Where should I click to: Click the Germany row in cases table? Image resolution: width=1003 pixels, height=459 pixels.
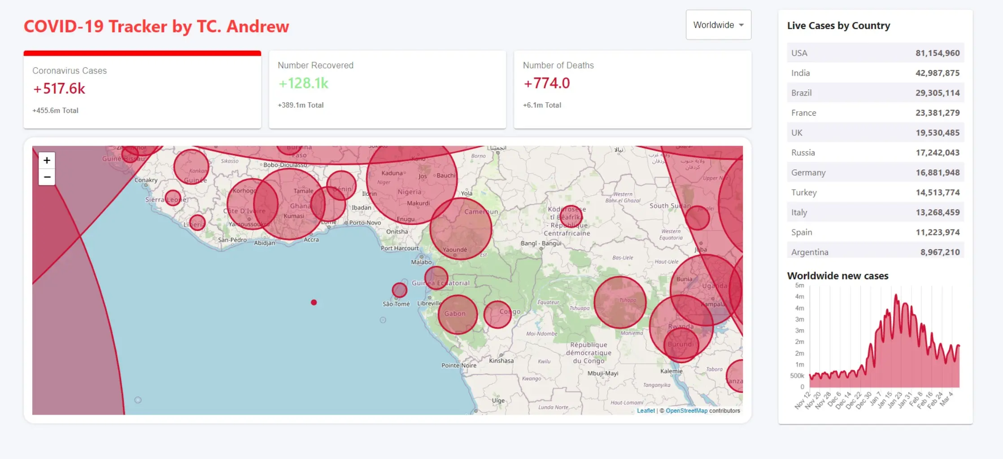point(875,173)
